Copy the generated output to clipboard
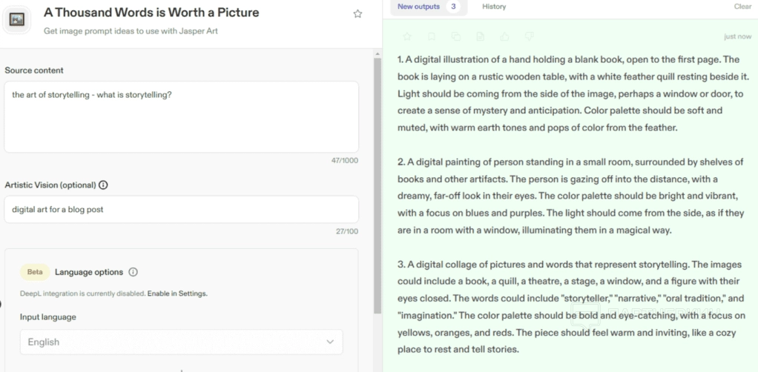 pyautogui.click(x=455, y=36)
